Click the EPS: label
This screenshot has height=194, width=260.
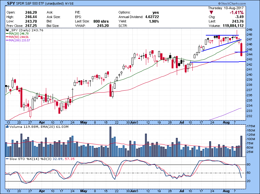coord(78,17)
